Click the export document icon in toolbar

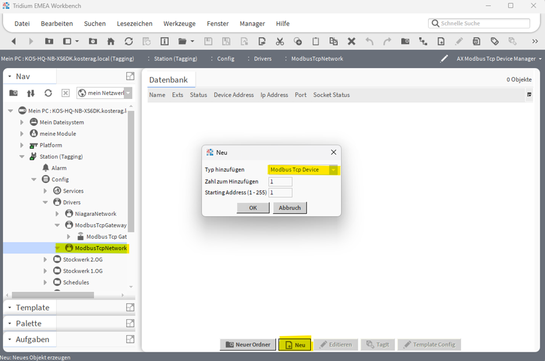(x=262, y=41)
